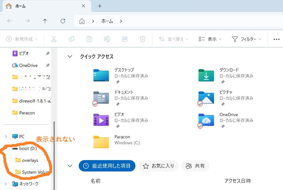Click the Delete trash can icon
The width and height of the screenshot is (283, 190).
tap(142, 39)
